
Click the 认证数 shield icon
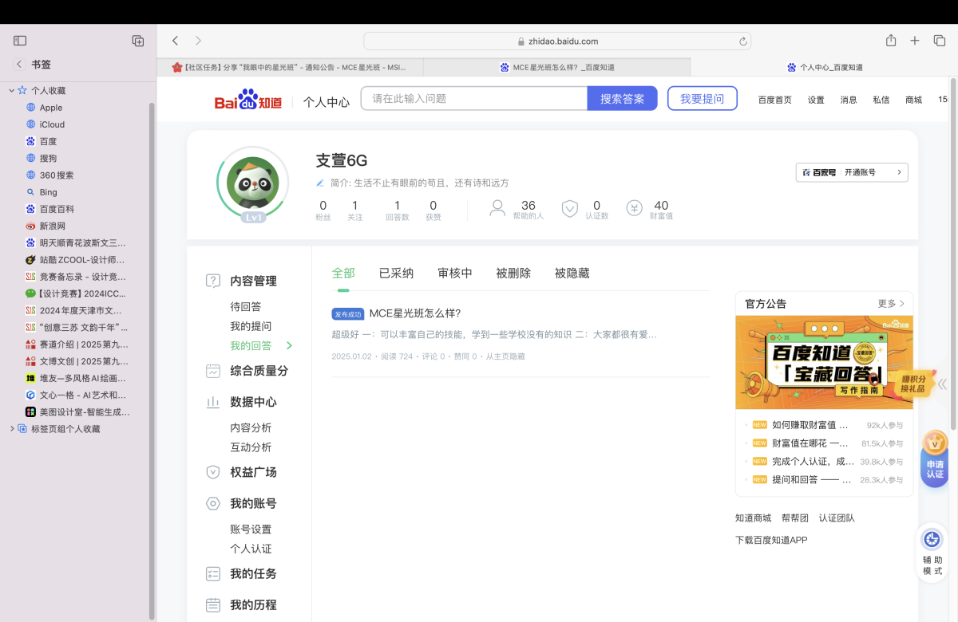(570, 208)
